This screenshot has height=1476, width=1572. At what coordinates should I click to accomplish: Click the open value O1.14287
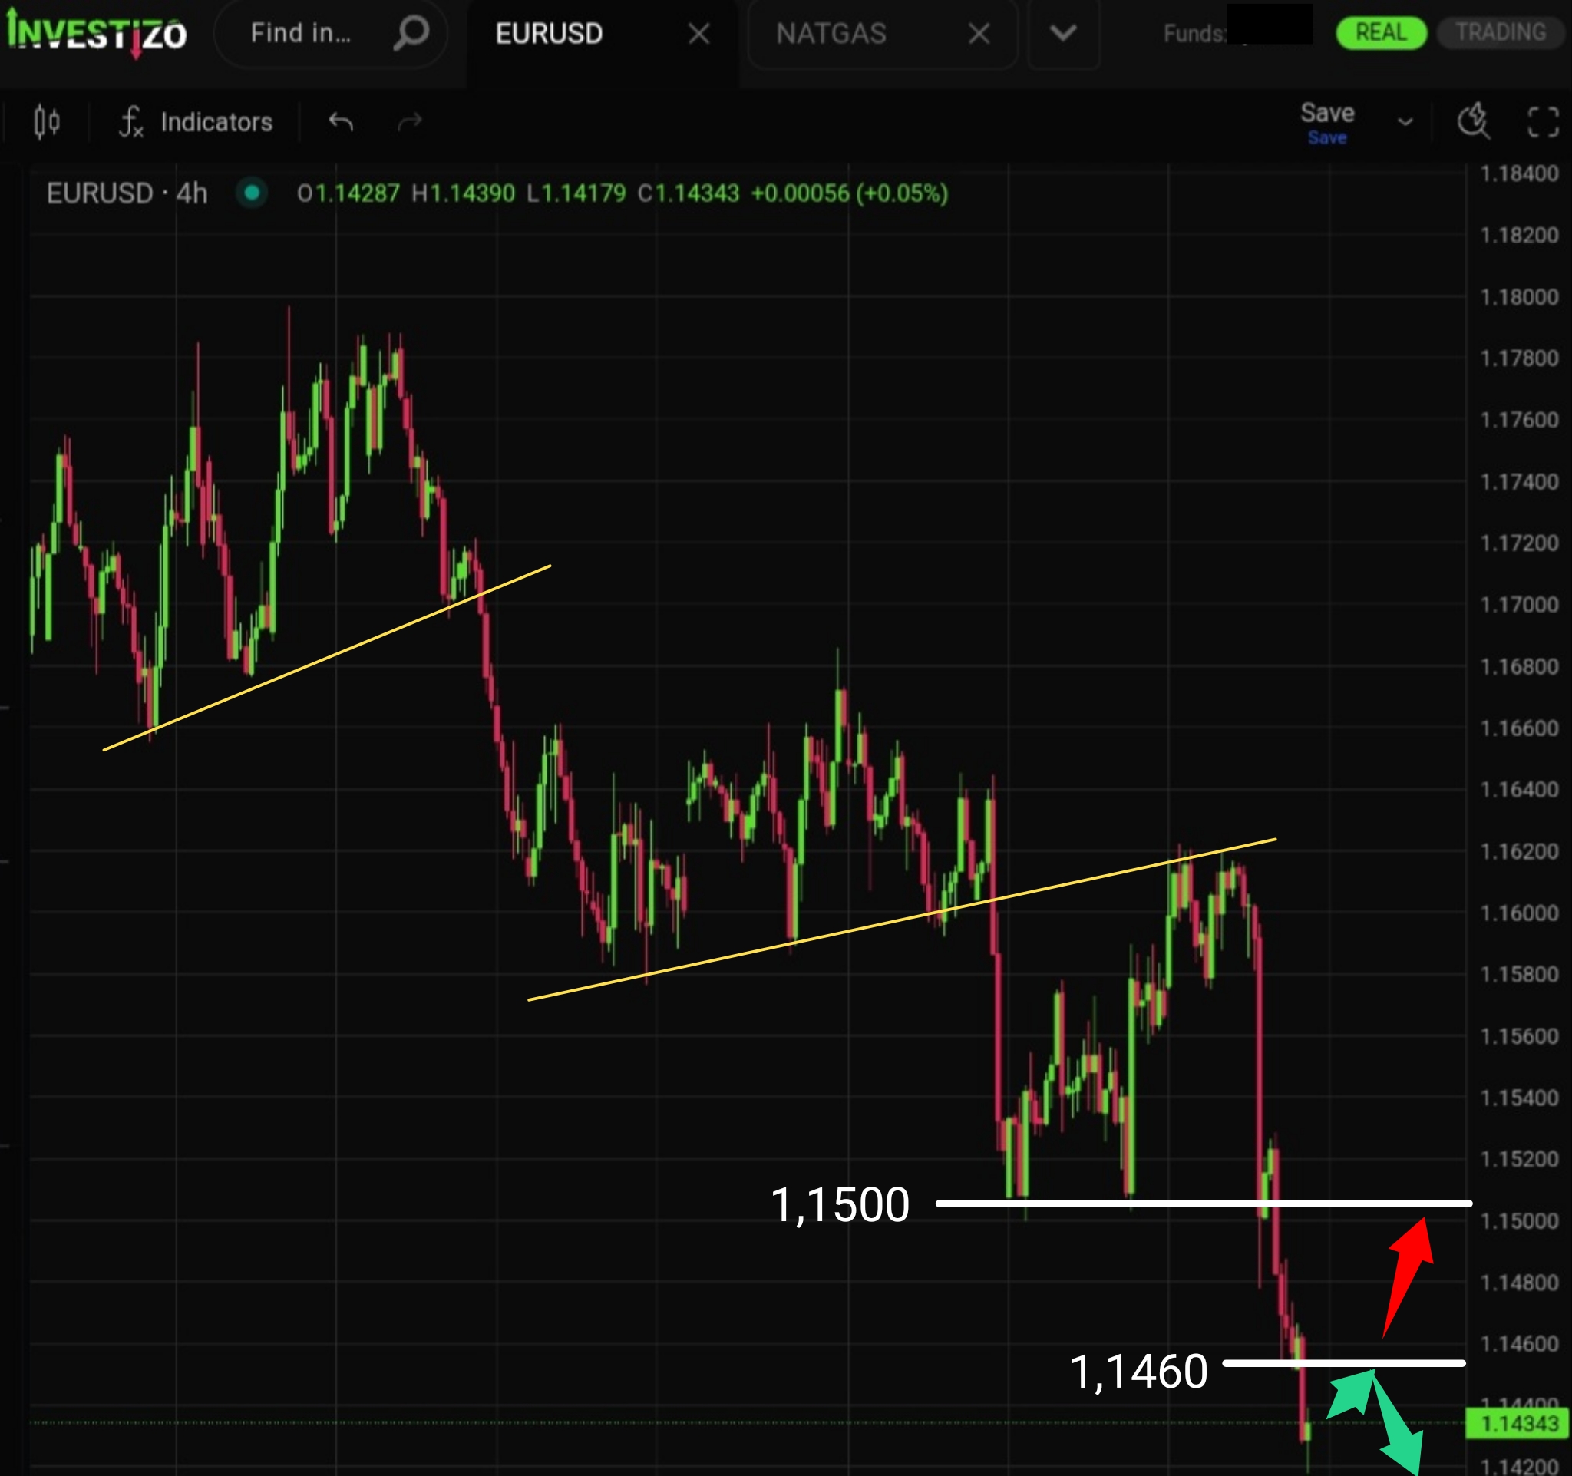click(x=348, y=193)
